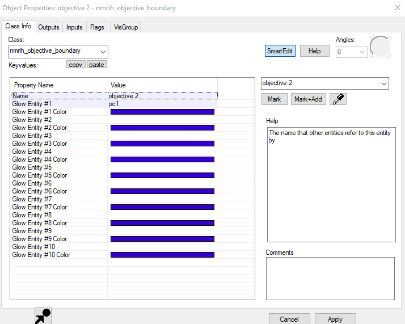Select Glow Entity #6 Color swatch
Screen dimensions: 405x324
(162, 191)
